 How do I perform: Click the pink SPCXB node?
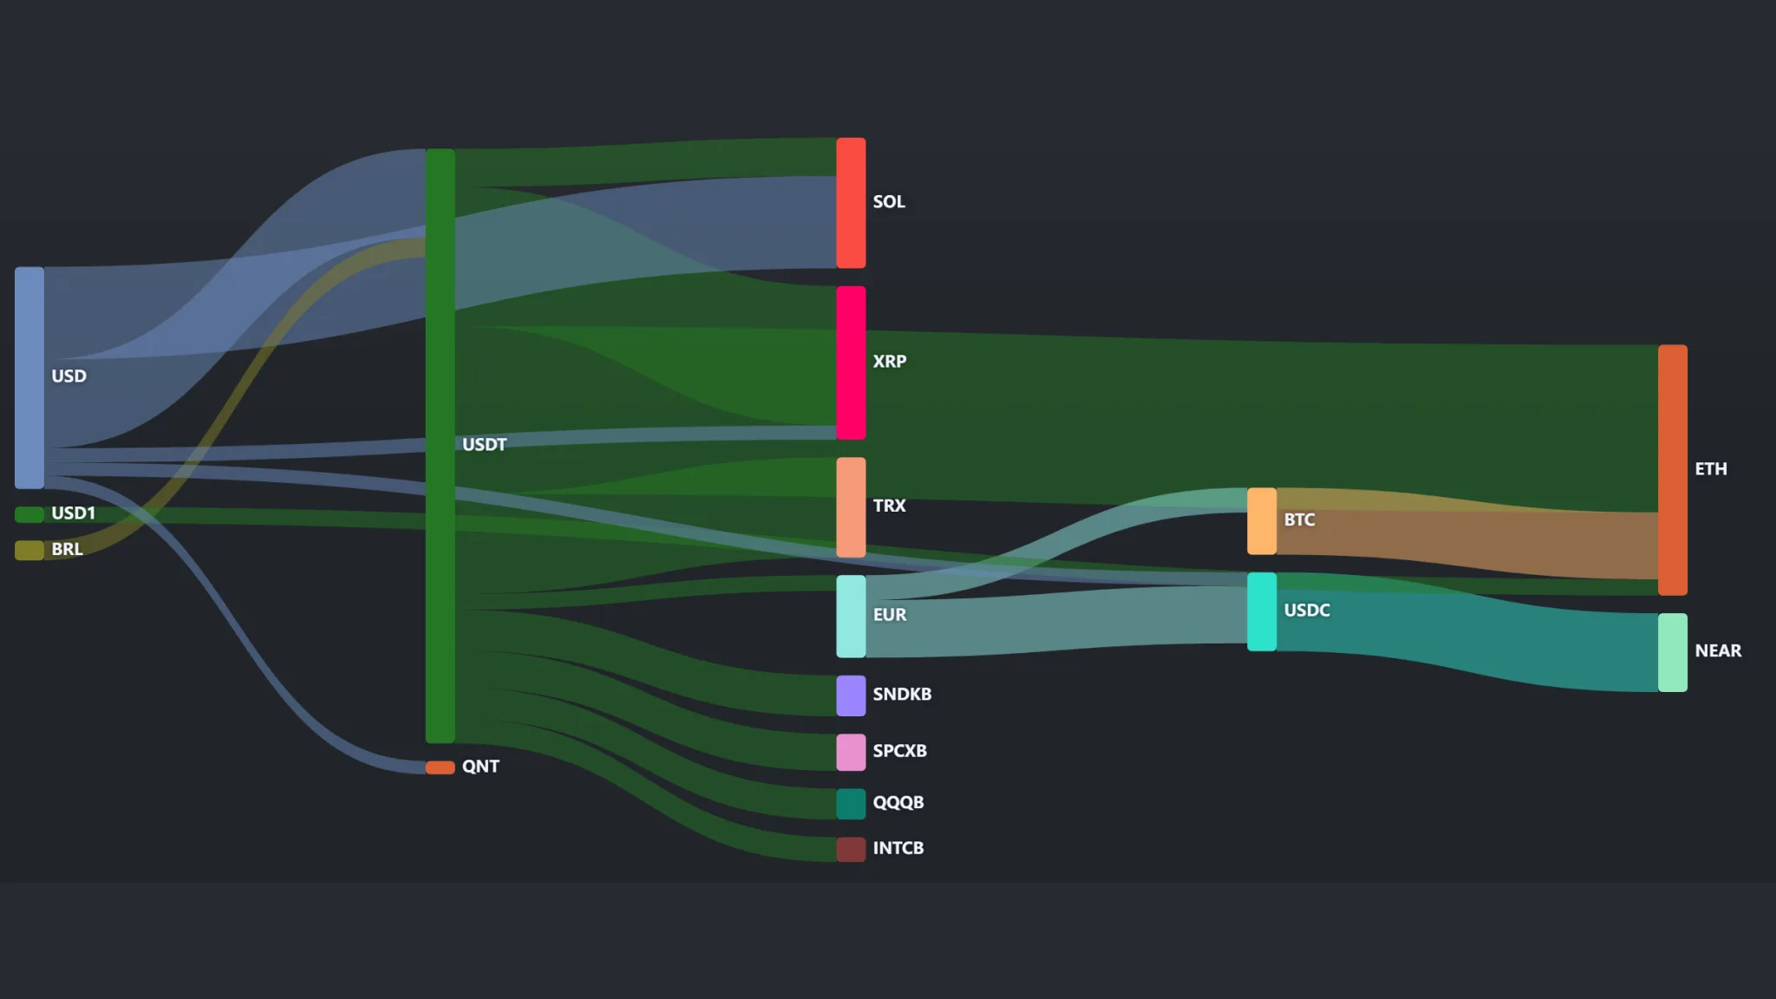click(x=851, y=752)
